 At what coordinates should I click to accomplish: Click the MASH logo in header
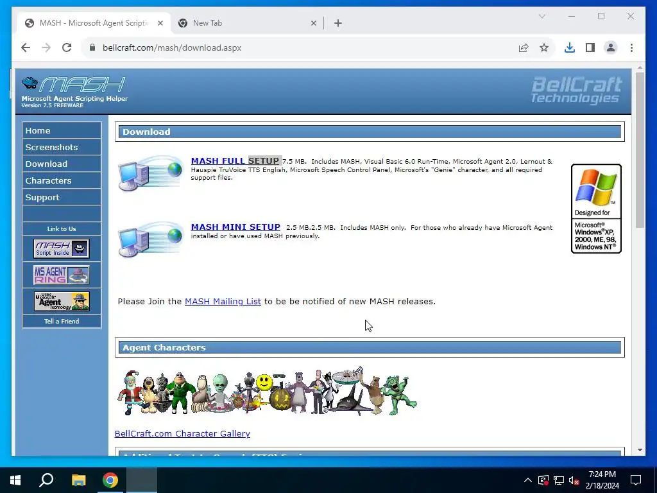73,84
